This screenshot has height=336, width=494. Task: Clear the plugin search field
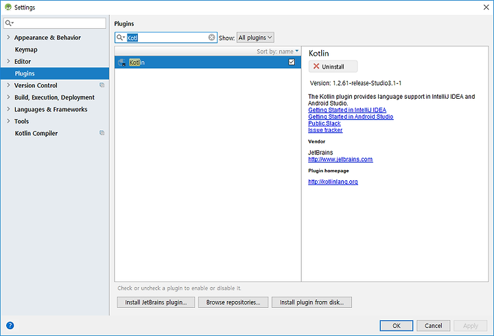pyautogui.click(x=212, y=38)
